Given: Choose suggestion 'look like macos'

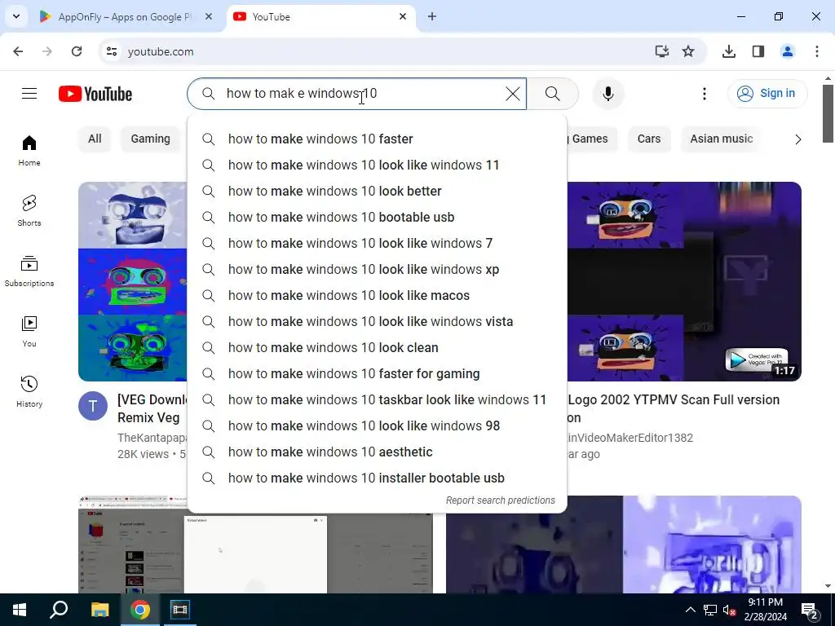Looking at the screenshot, I should click(377, 295).
